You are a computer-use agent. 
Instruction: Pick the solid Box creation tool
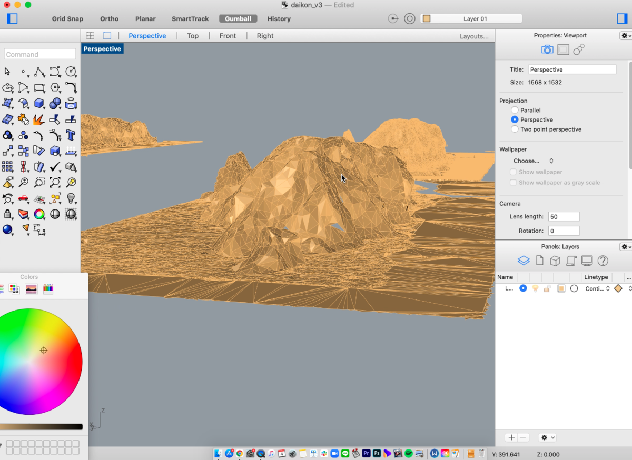click(x=39, y=103)
